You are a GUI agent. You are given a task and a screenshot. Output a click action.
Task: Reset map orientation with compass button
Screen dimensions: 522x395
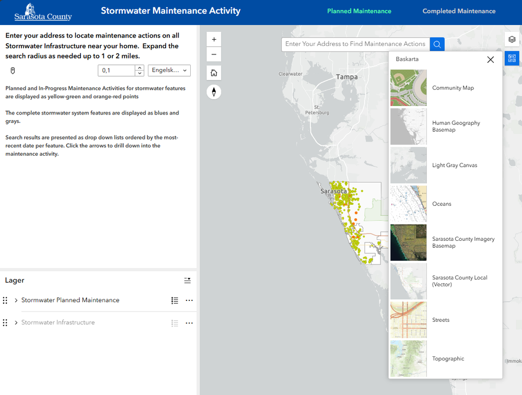point(214,92)
